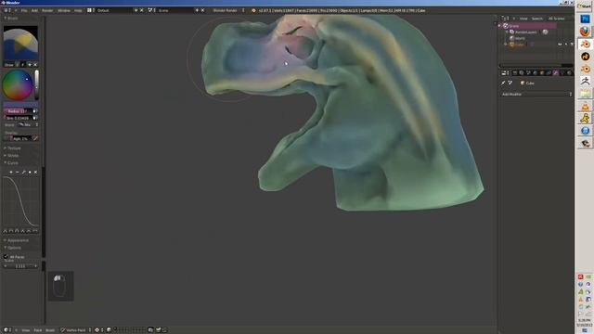Open Firefox from the sidebar
Viewport: 594px width, 334px height.
(x=585, y=31)
